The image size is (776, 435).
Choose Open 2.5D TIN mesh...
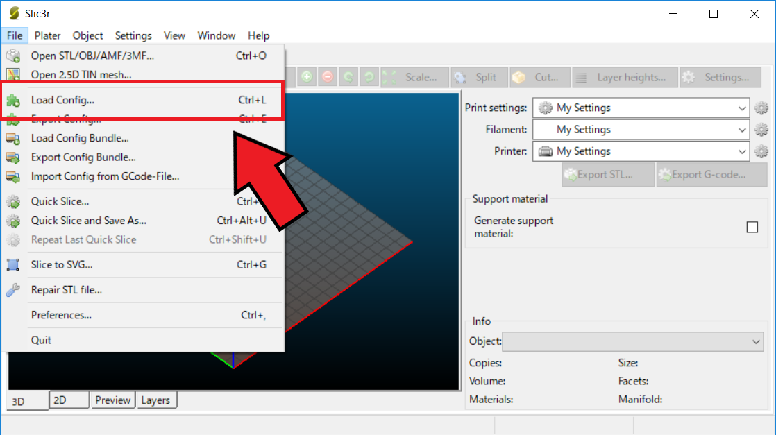click(142, 75)
